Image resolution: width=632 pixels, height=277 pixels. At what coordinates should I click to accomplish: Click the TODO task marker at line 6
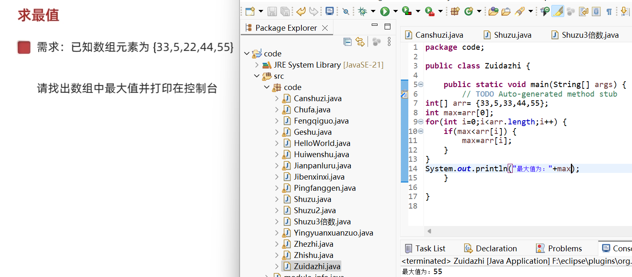[x=404, y=94]
